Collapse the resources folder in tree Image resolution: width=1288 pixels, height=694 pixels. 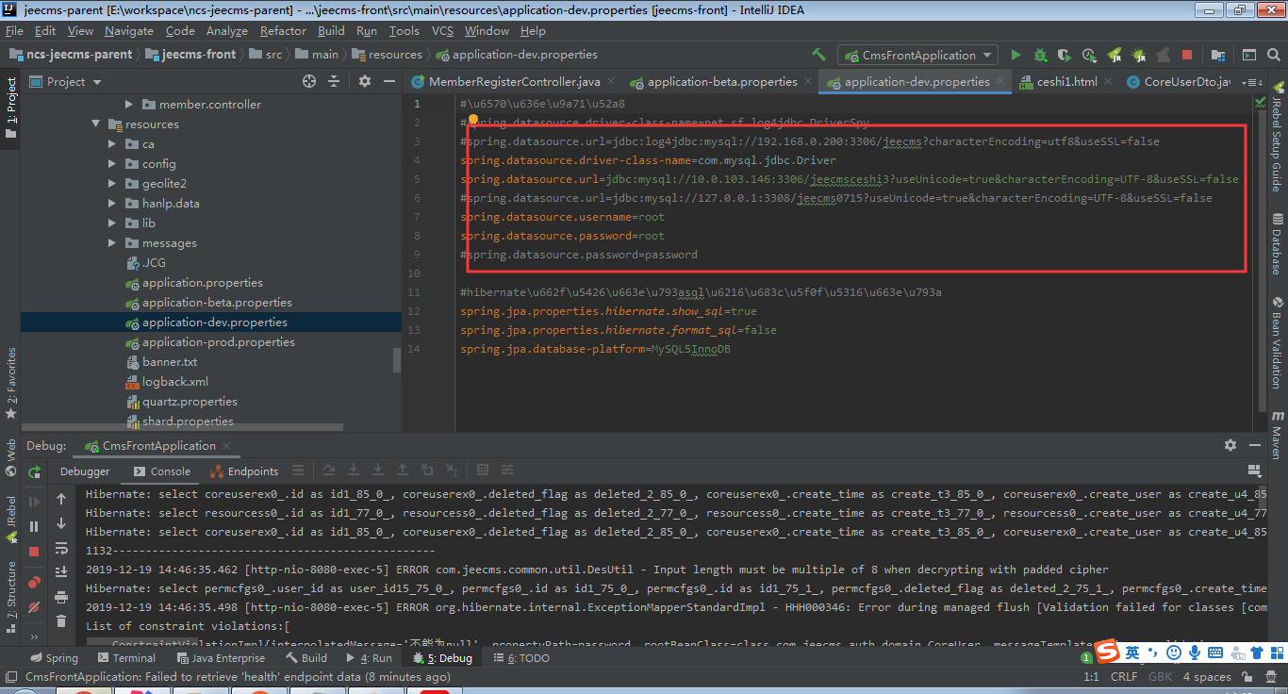coord(95,124)
